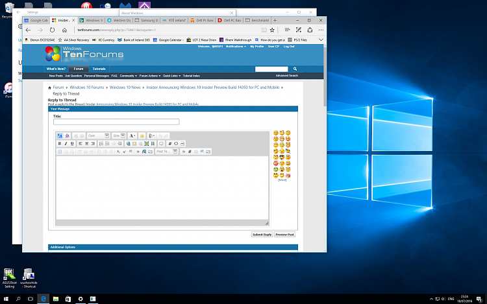Insert a hyperlink with the globe icon
Viewport: 487px width, 304px height.
[x=129, y=143]
